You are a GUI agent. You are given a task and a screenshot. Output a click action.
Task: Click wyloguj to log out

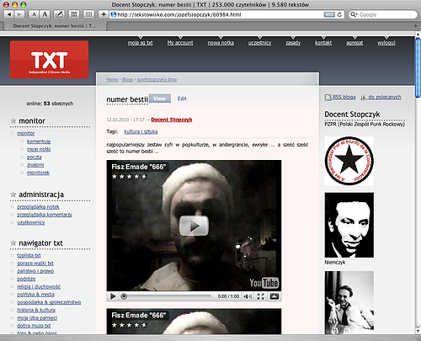coord(386,43)
